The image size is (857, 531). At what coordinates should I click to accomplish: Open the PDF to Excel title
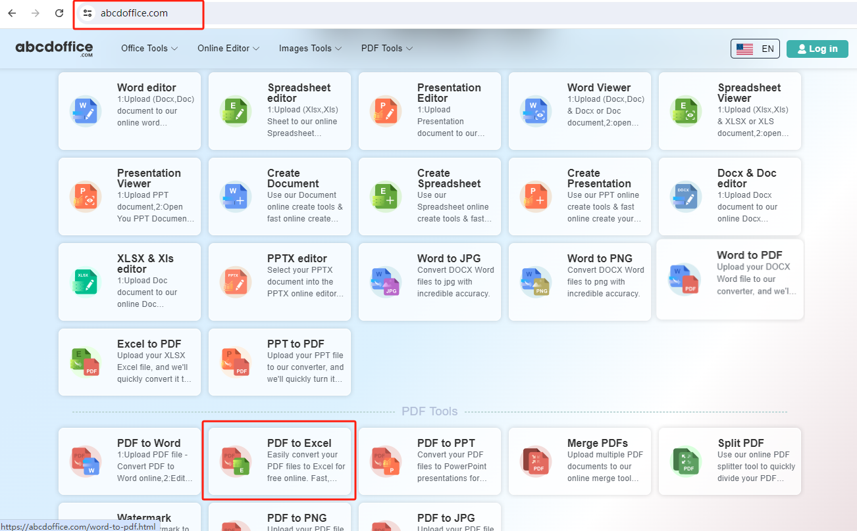299,443
